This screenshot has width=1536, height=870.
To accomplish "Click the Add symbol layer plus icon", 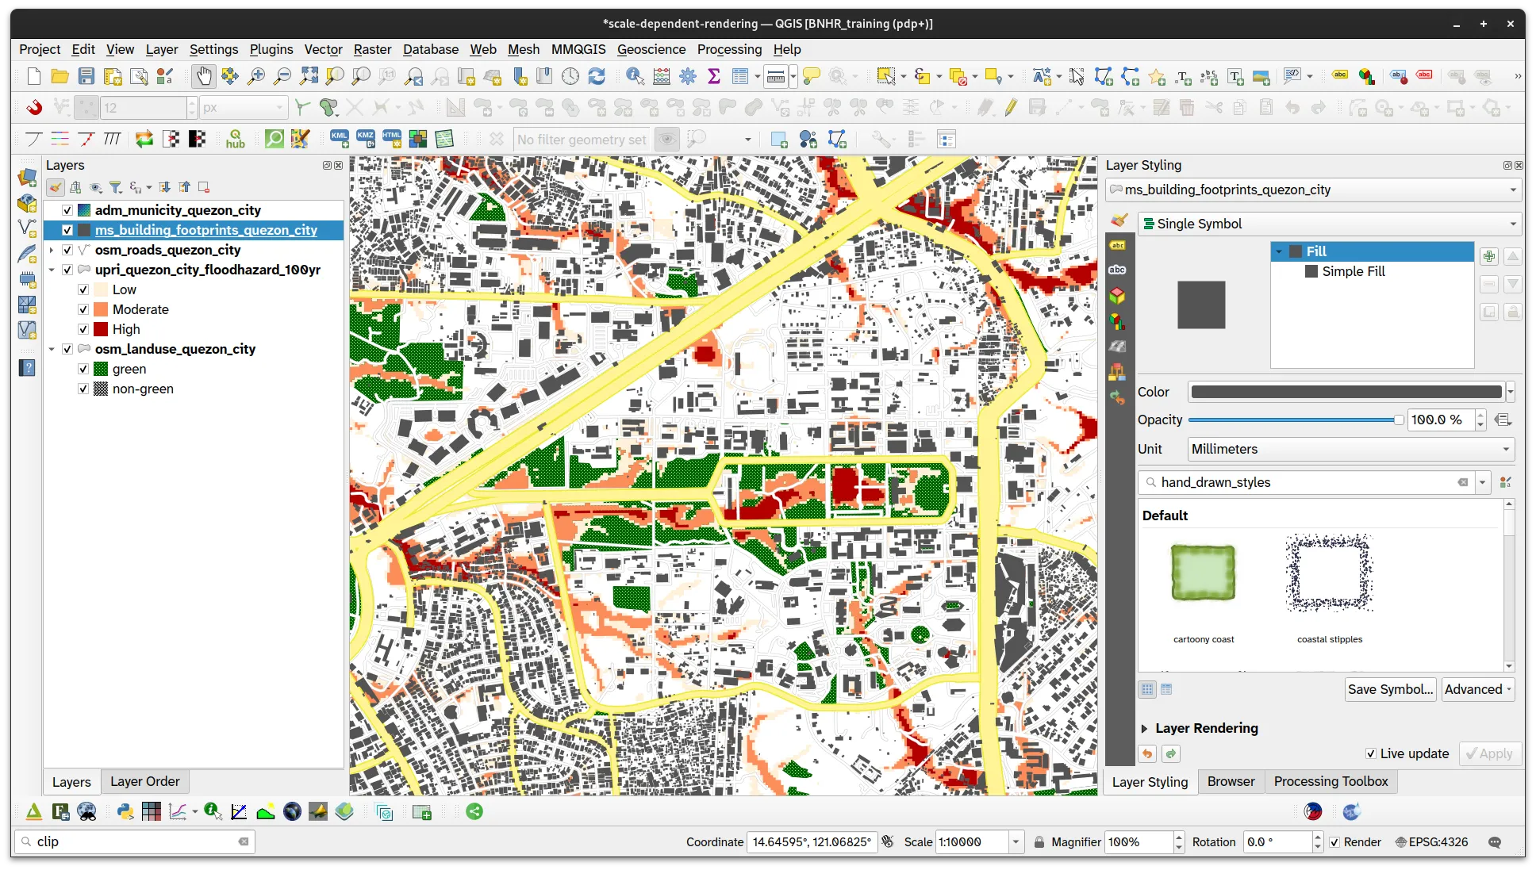I will point(1488,256).
